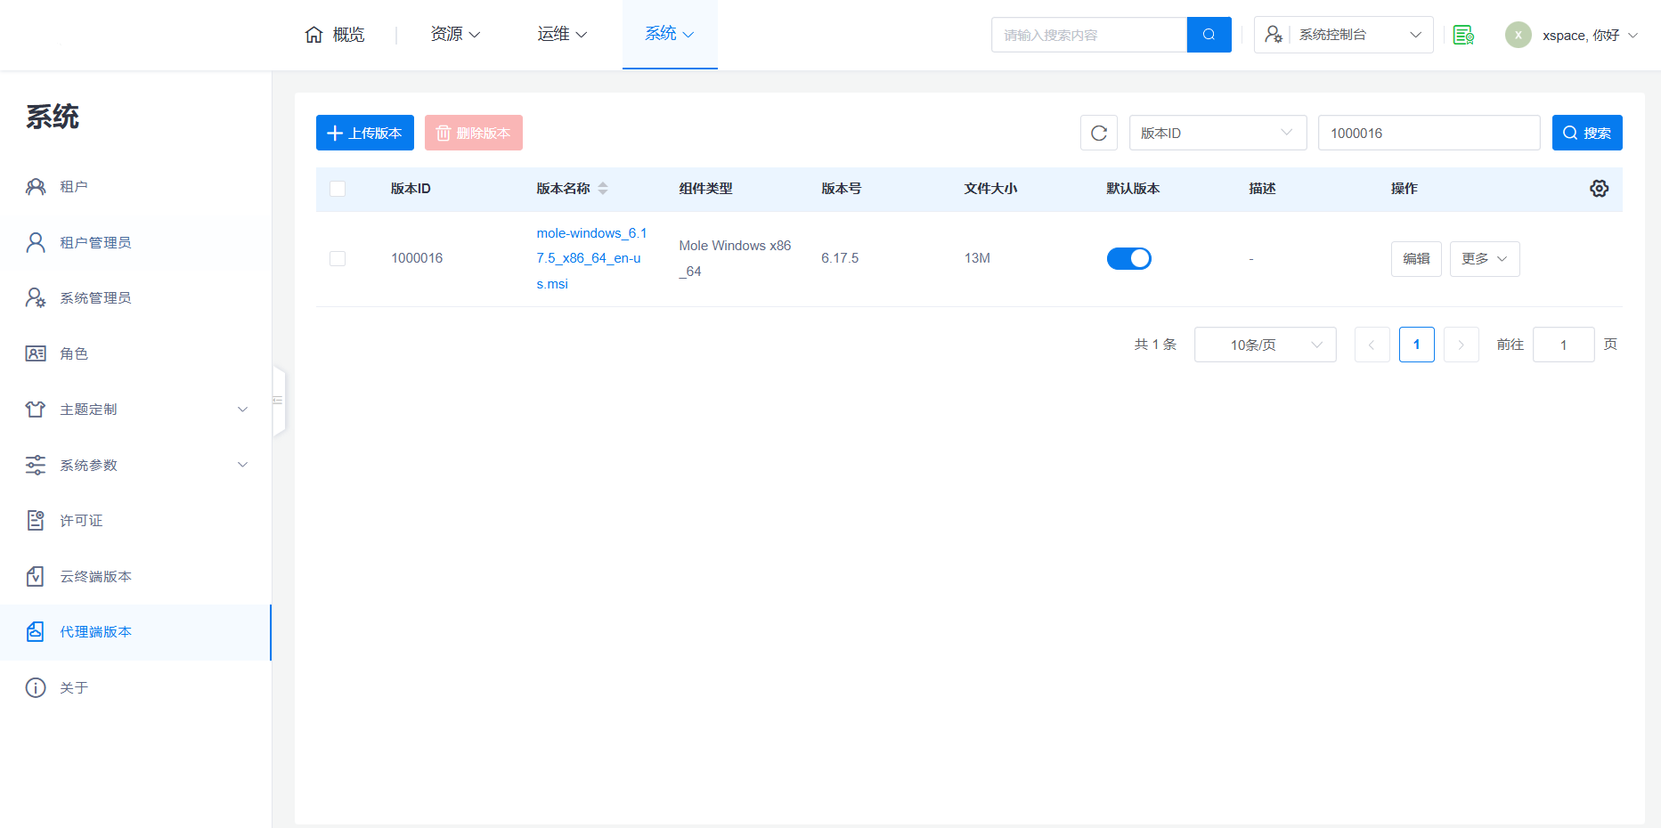Viewport: 1661px width, 828px height.
Task: Open the task list icon beside console selector
Action: click(1462, 35)
